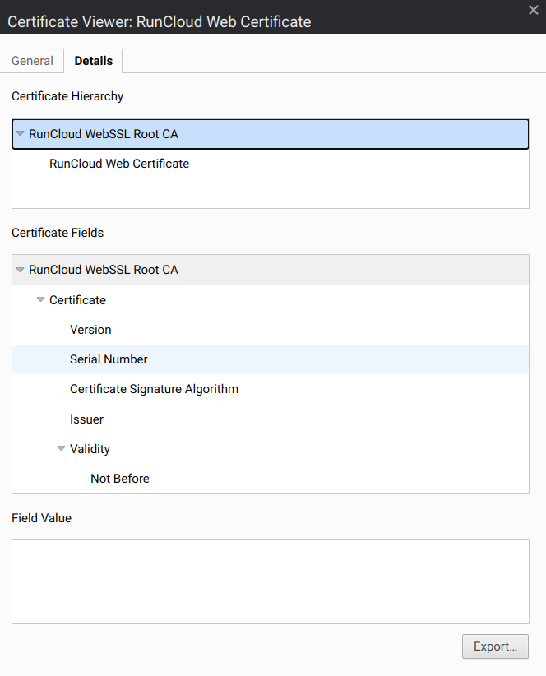Click inside the Field Value box
Image resolution: width=546 pixels, height=676 pixels.
(271, 581)
